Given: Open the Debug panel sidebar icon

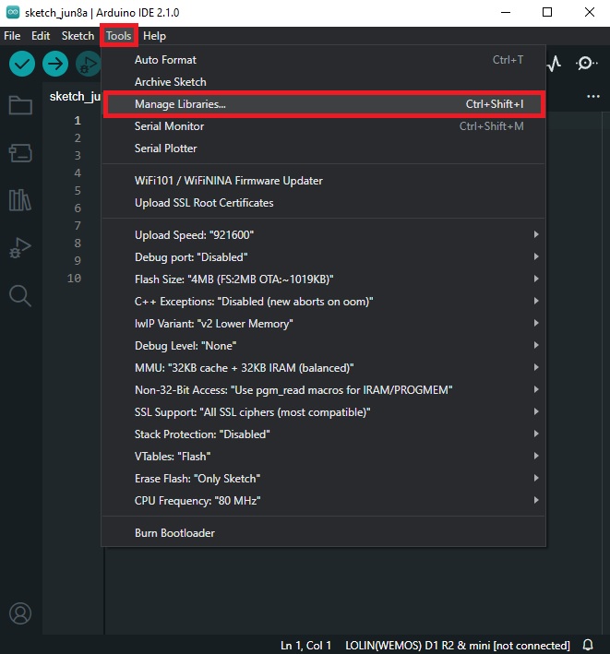Looking at the screenshot, I should click(20, 248).
